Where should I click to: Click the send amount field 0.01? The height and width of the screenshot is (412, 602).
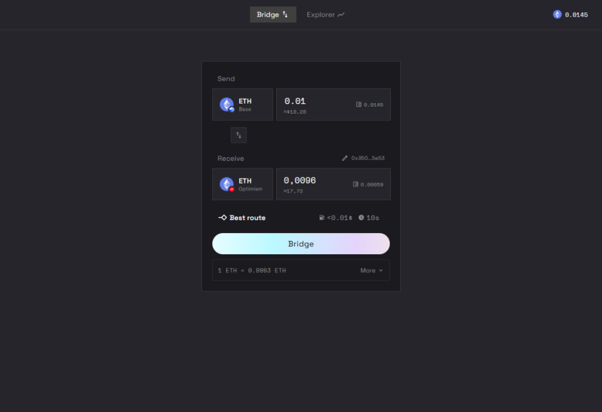334,105
